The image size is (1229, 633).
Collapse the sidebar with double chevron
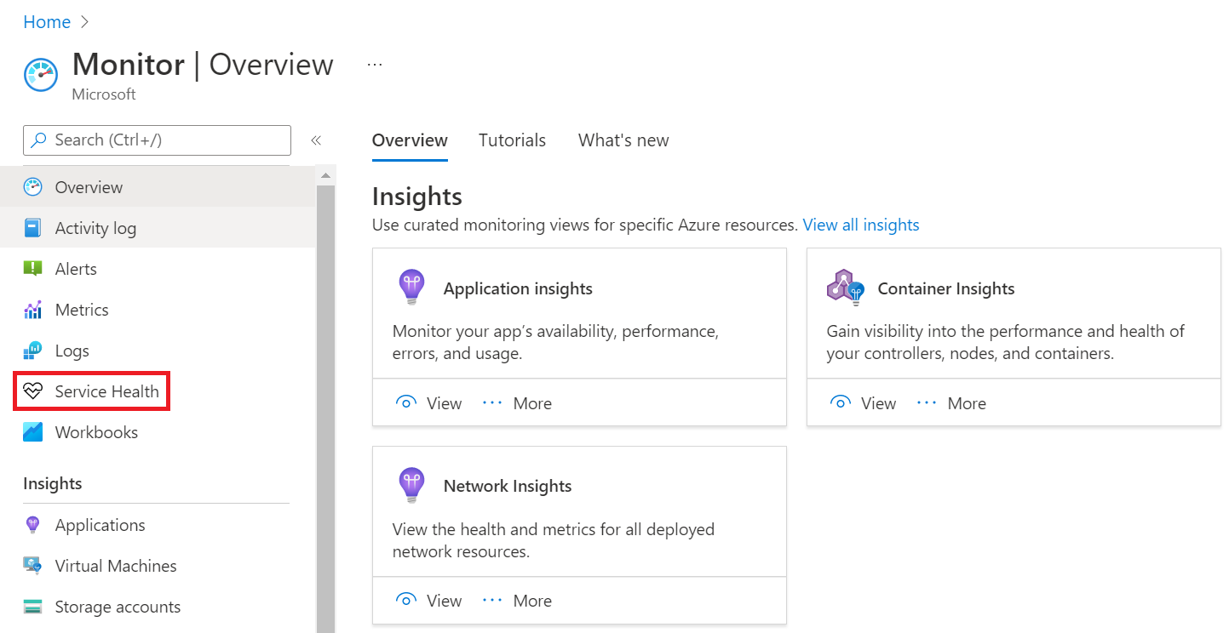tap(315, 140)
